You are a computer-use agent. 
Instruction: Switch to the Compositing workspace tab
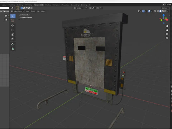click(x=75, y=5)
